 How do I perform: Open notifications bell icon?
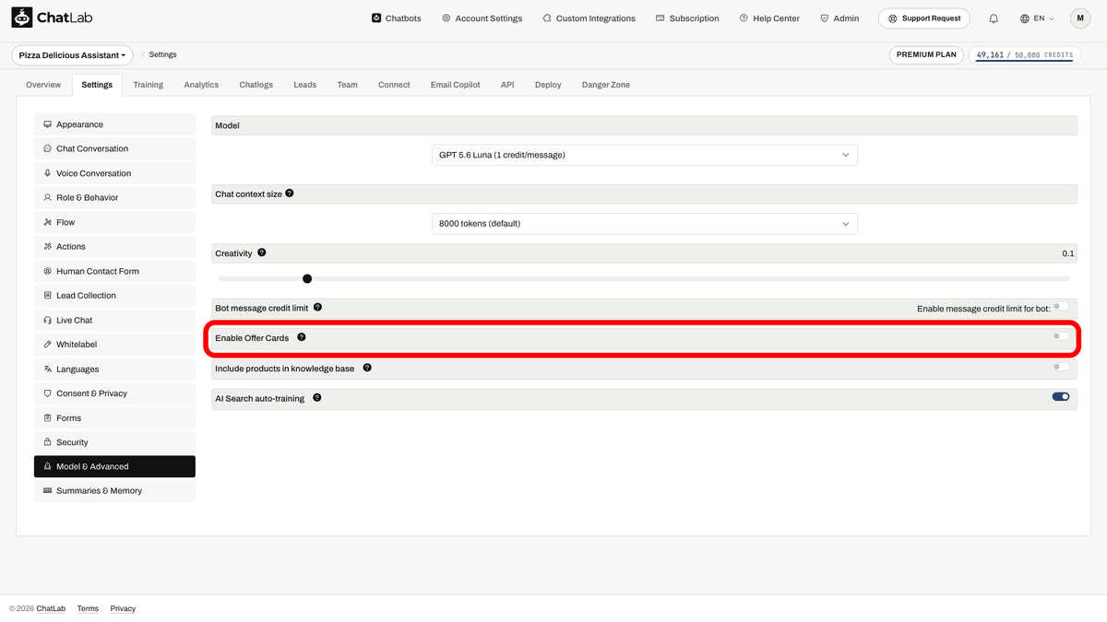[x=994, y=18]
